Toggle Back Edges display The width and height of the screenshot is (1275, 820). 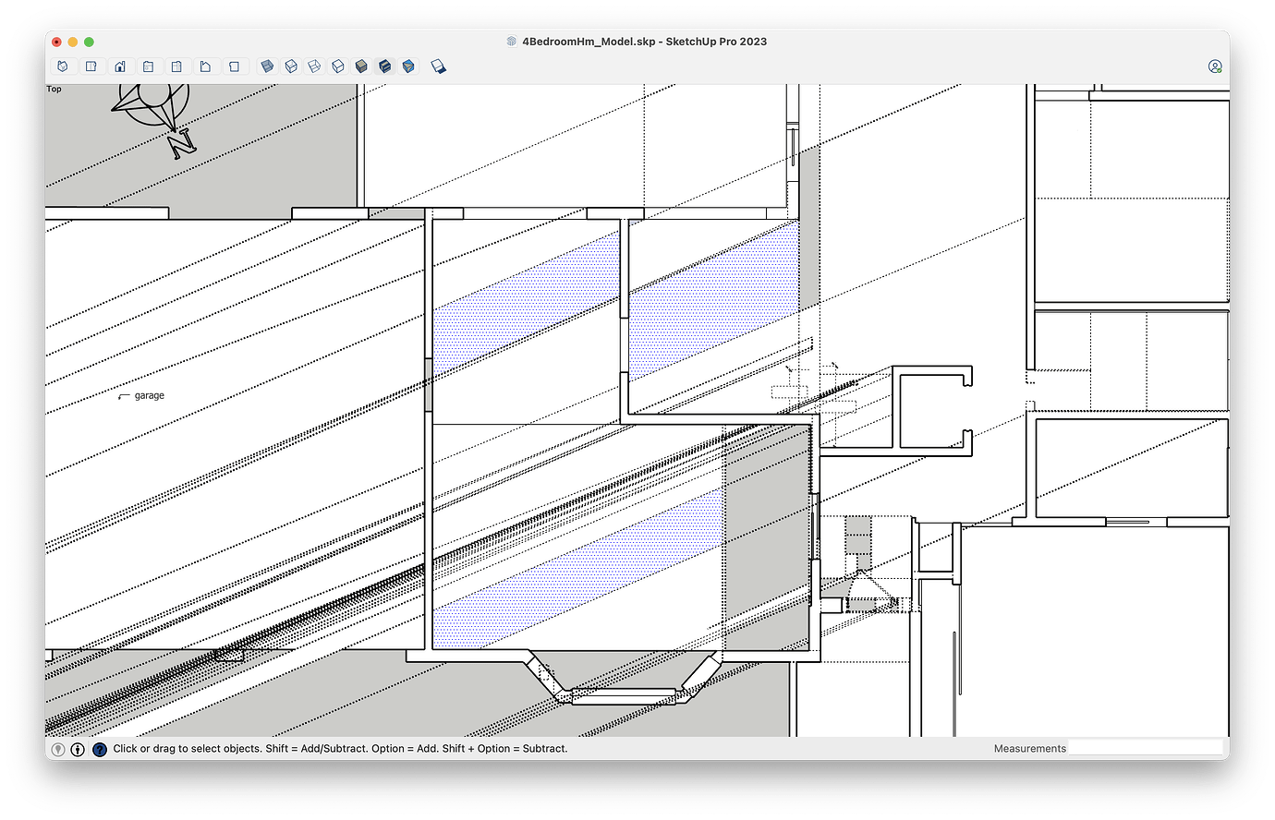click(292, 66)
